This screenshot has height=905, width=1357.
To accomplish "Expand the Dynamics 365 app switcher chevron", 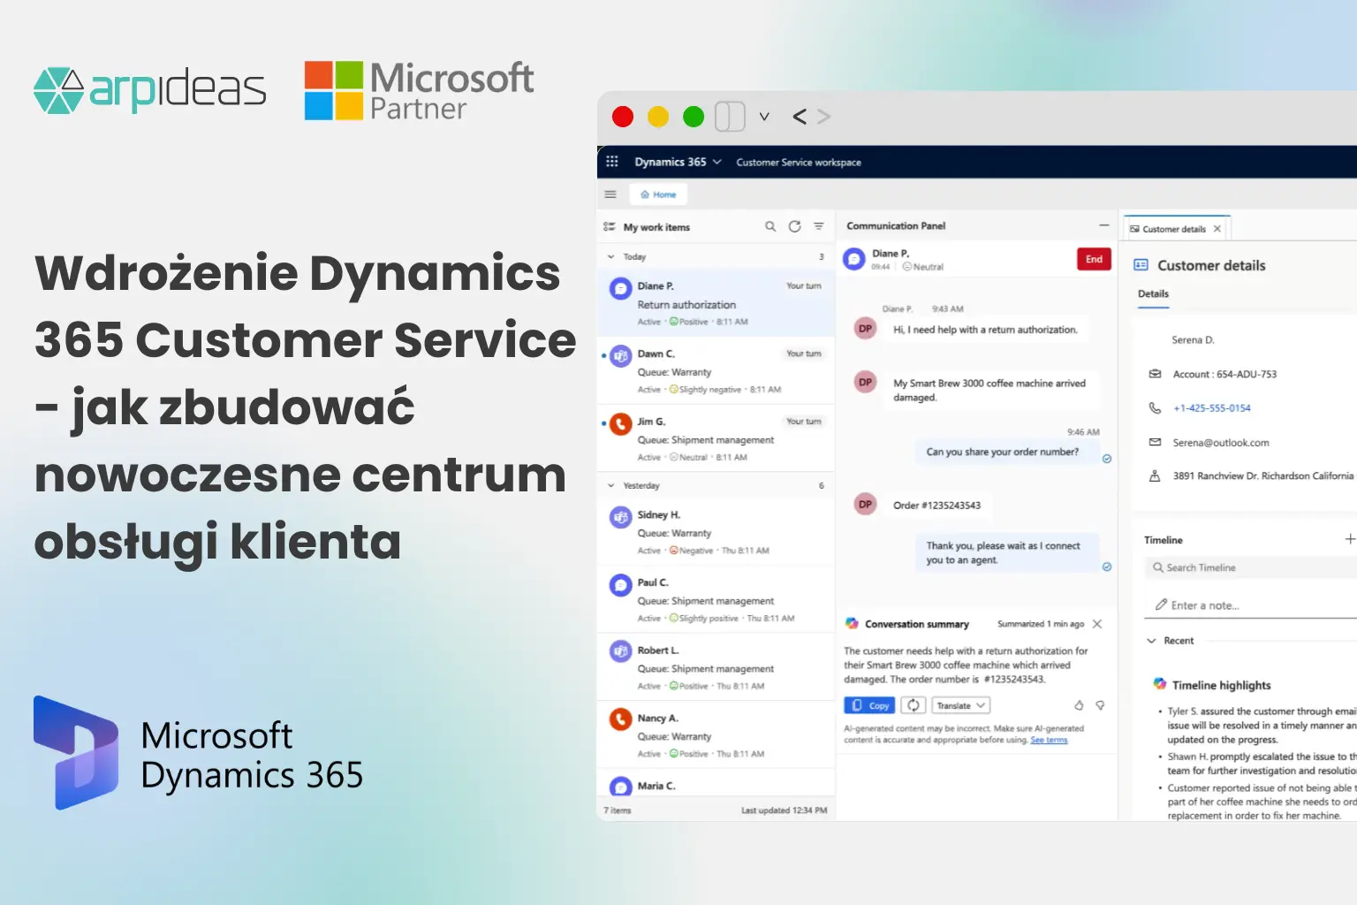I will (717, 162).
